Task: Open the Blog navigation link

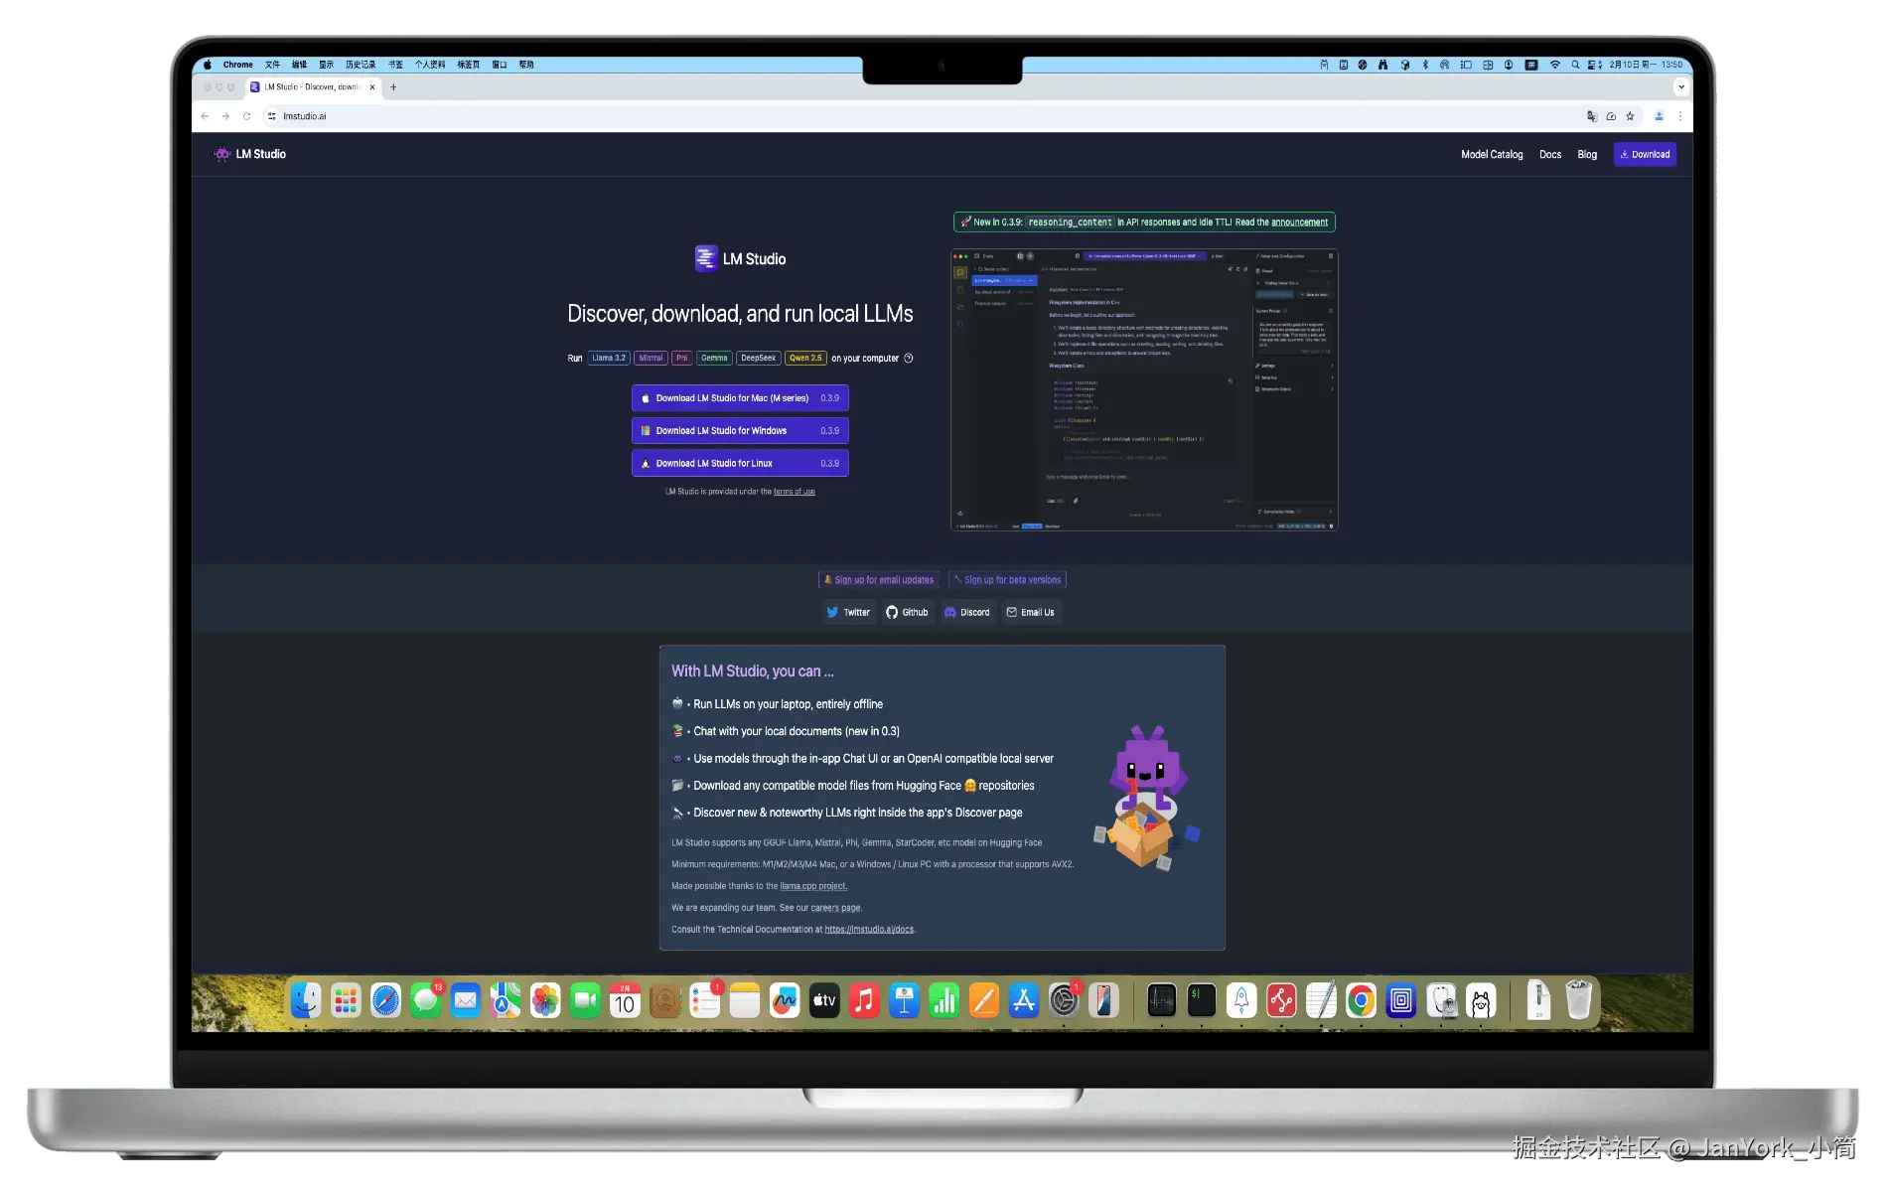Action: coord(1587,155)
